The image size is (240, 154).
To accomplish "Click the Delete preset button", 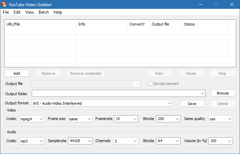I will pos(223,104).
